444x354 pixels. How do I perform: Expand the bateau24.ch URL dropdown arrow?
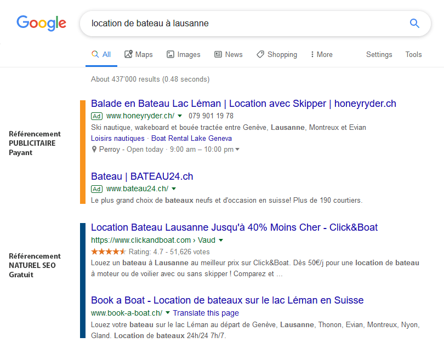click(x=174, y=189)
